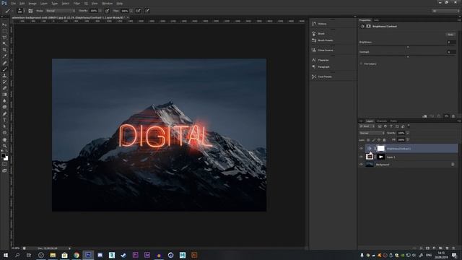462x260 pixels.
Task: Select the Layer 1 mask thumbnail
Action: click(x=380, y=157)
